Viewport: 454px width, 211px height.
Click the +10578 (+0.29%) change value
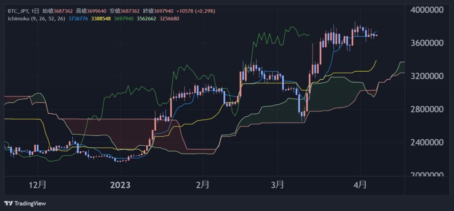point(196,11)
